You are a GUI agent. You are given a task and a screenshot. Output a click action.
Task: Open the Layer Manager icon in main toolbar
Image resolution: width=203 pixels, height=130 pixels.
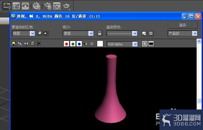click(7, 6)
